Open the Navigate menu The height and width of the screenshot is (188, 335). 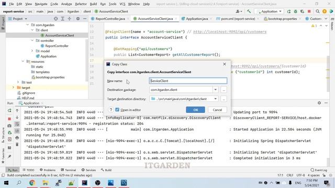point(41,4)
